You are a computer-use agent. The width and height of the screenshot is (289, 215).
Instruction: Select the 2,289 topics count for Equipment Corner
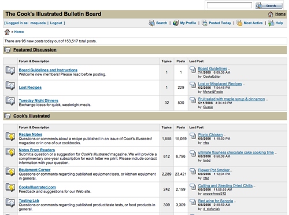(x=166, y=174)
